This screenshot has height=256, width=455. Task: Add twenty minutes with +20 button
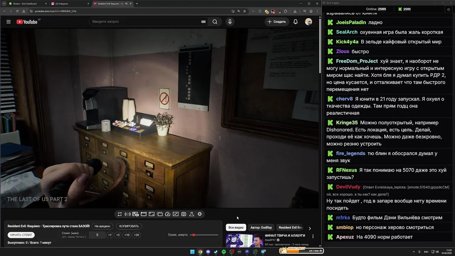[x=136, y=235]
